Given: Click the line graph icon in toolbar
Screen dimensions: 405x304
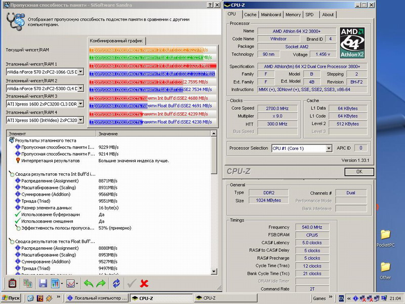Looking at the screenshot, I should [x=70, y=284].
